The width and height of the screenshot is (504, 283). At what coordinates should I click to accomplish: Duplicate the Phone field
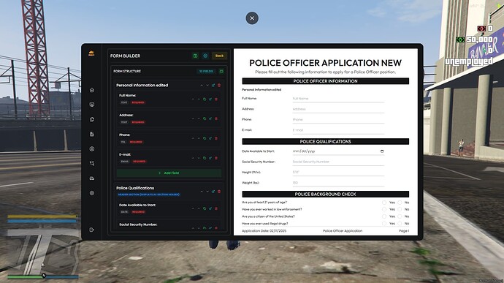click(205, 138)
